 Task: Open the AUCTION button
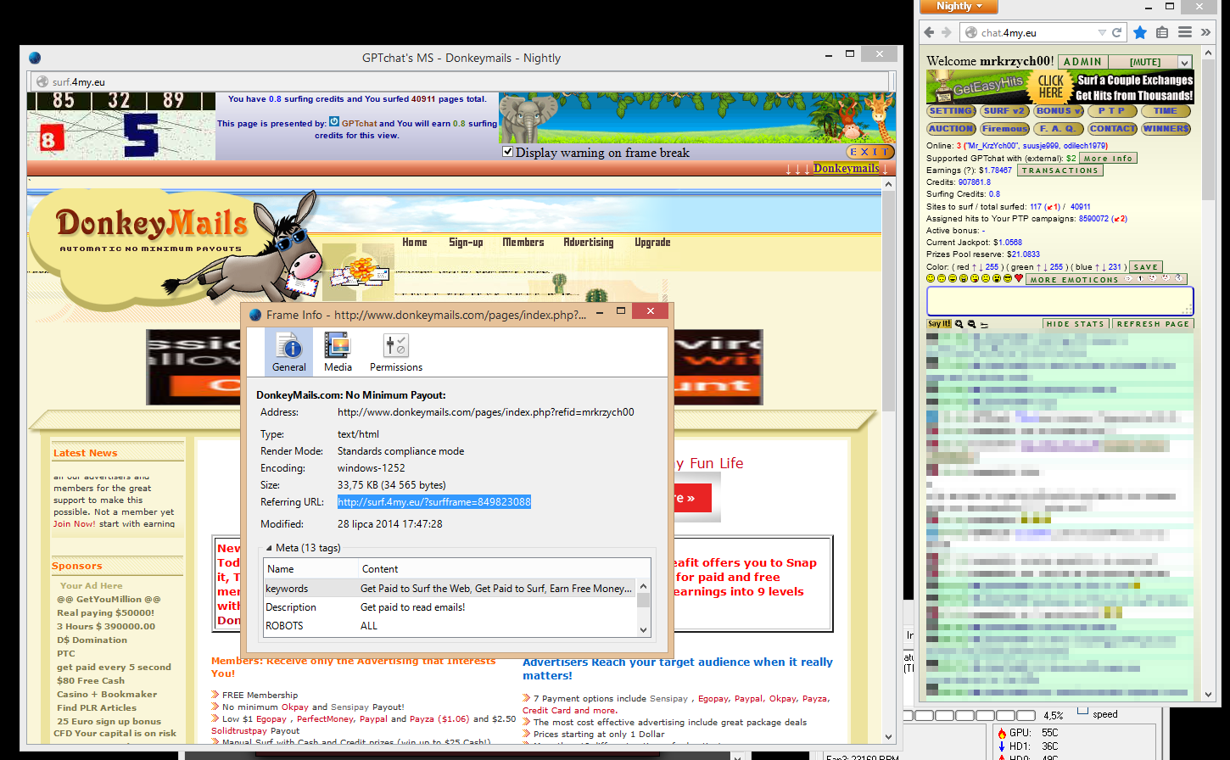951,129
